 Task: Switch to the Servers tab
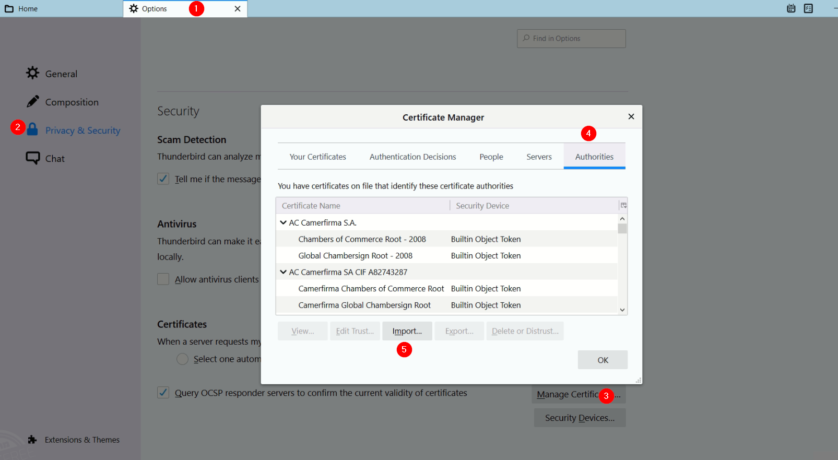(539, 157)
